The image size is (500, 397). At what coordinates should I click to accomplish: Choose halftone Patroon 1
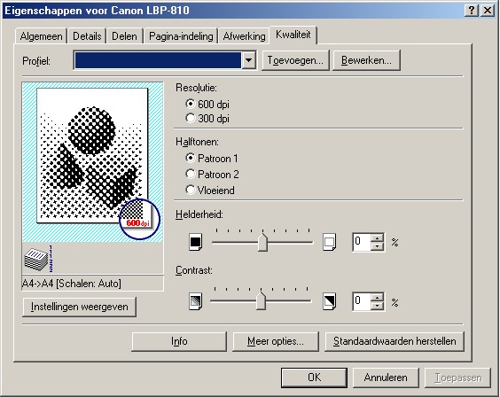212,158
